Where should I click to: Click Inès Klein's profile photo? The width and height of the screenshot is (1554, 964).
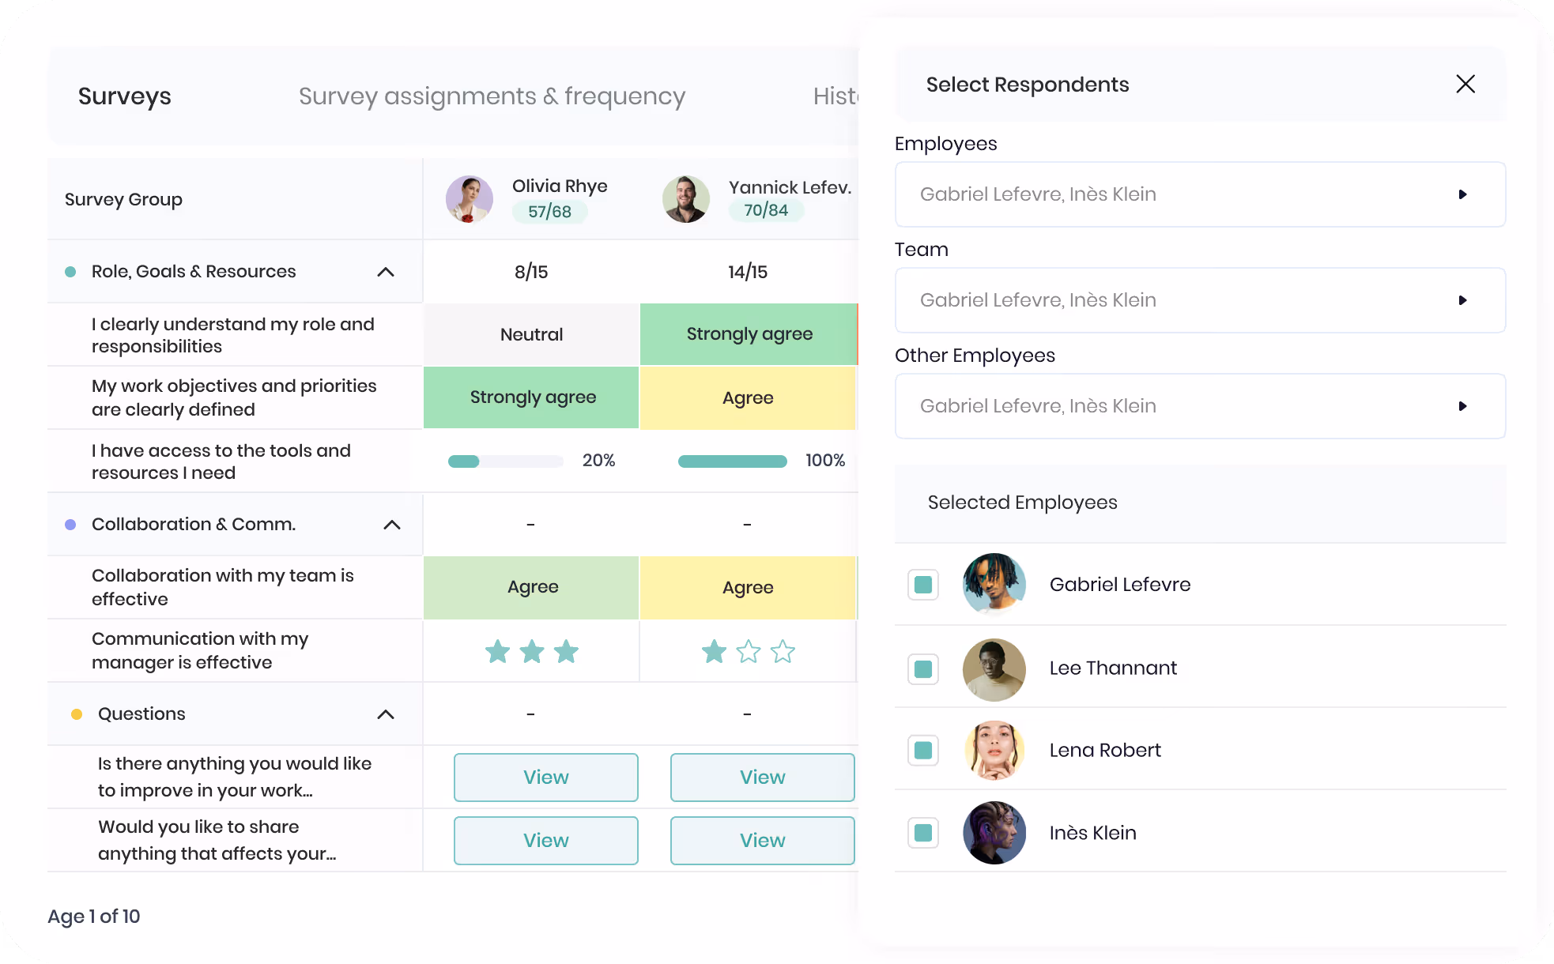(994, 833)
